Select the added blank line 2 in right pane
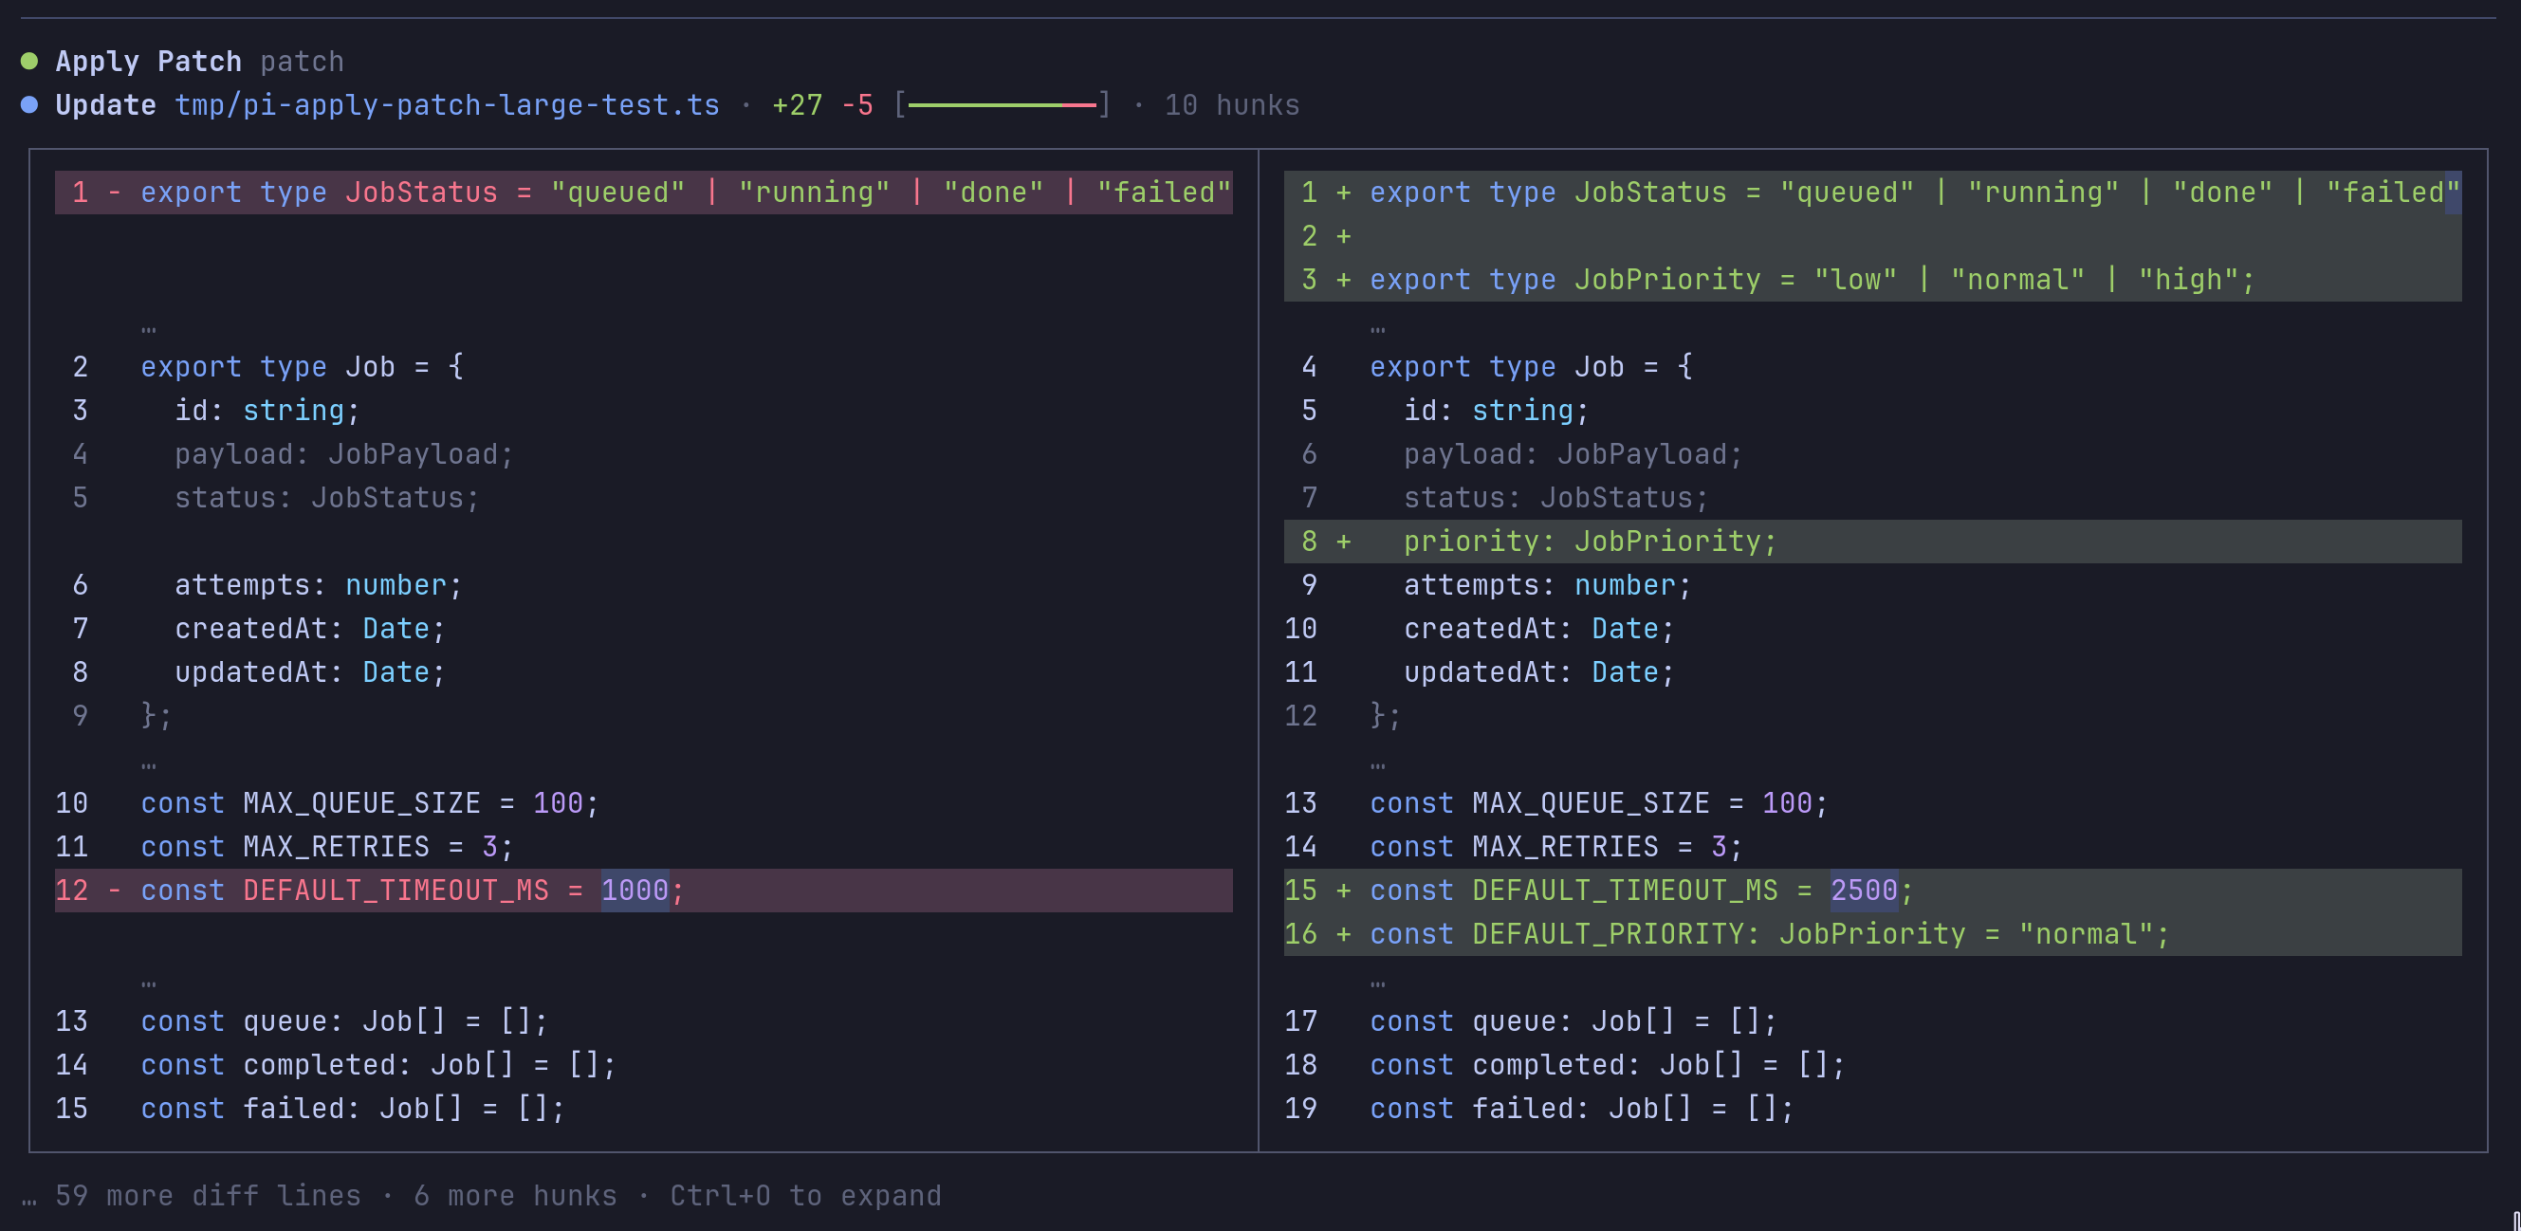Image resolution: width=2521 pixels, height=1231 pixels. pos(1872,236)
